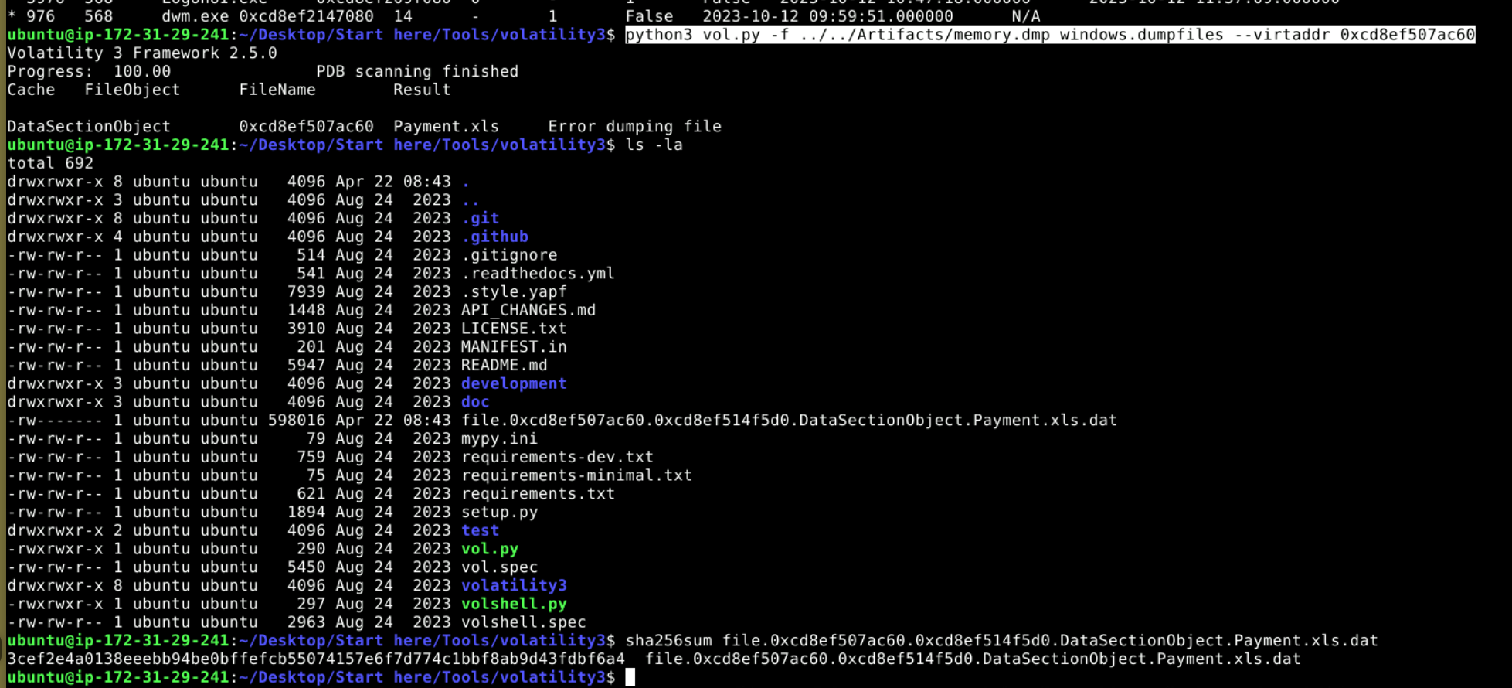This screenshot has height=688, width=1512.
Task: Click the green vol.py executable entry
Action: pos(489,549)
